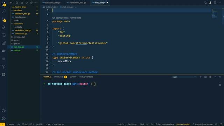
Task: Click Ln 1, Col 1 cursor position
Action: point(121,124)
